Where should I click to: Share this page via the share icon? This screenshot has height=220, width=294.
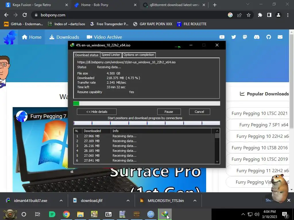[x=239, y=15]
